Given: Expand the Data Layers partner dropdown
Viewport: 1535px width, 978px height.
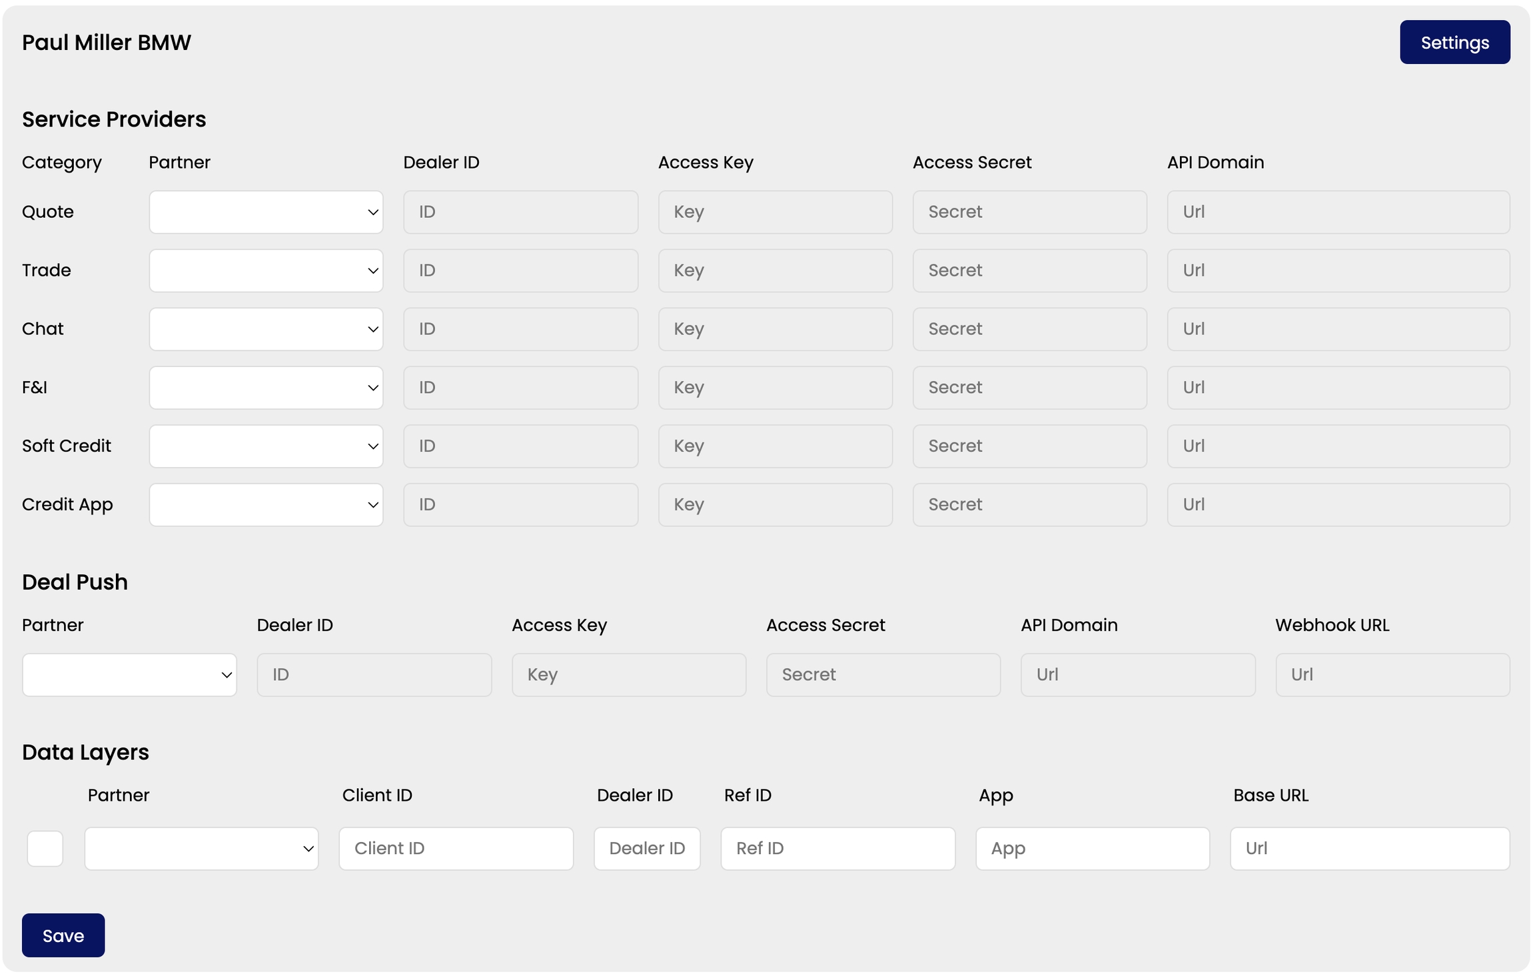Looking at the screenshot, I should pos(201,848).
